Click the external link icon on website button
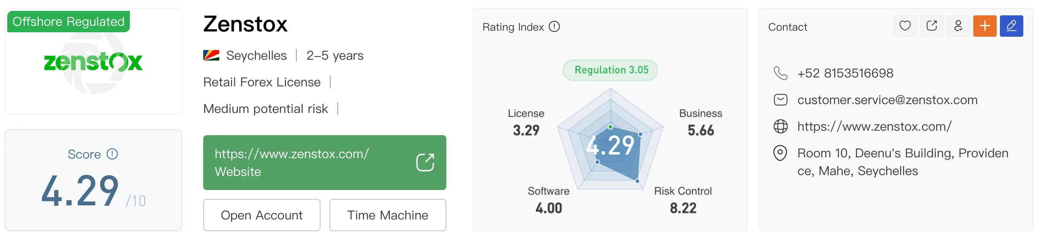This screenshot has width=1037, height=234. 425,163
